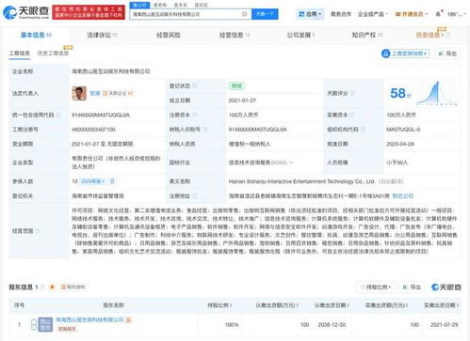Open the 持股比例 filter dropdown

click(x=375, y=287)
